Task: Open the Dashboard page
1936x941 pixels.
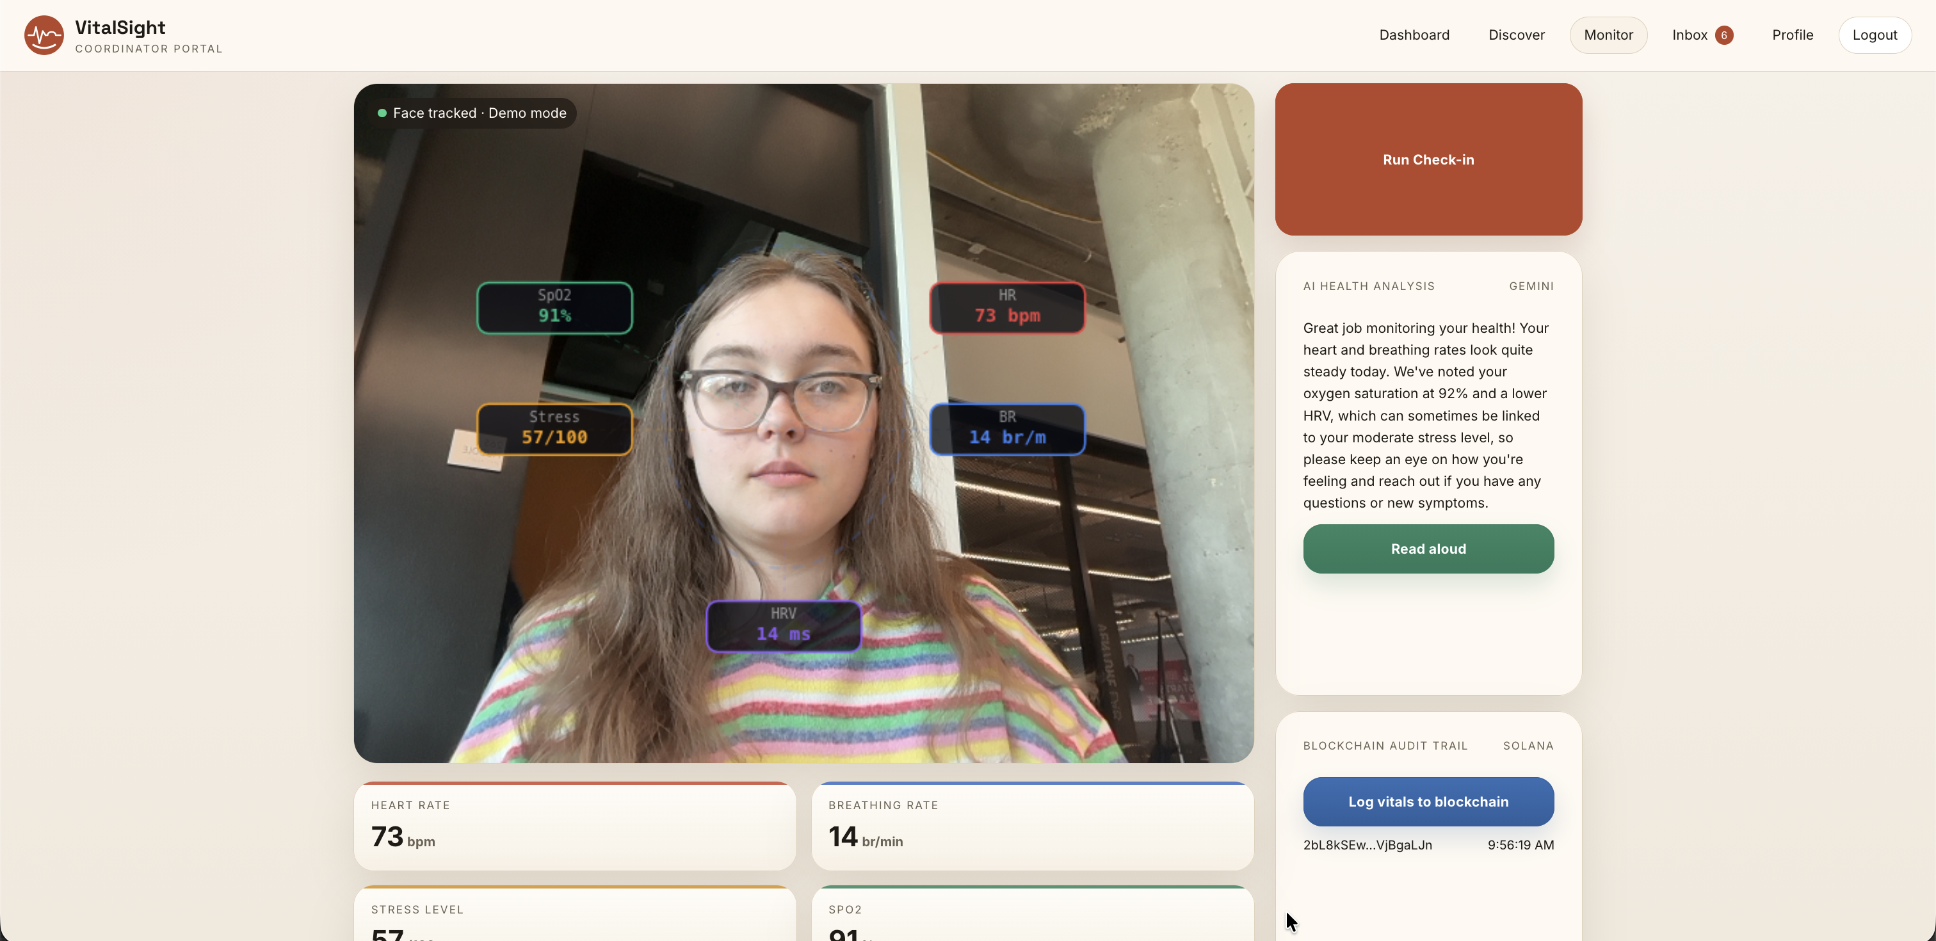Action: tap(1414, 35)
